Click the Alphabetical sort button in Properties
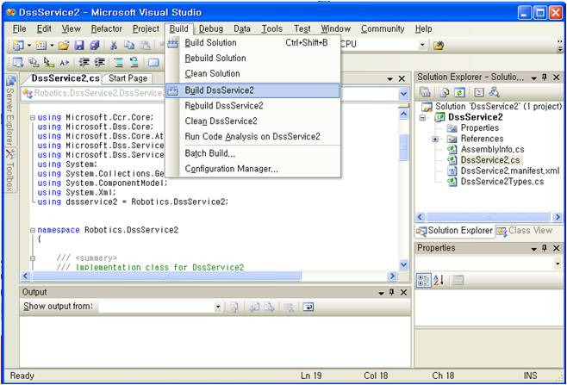Screen dimensions: 567x385 (x=439, y=280)
